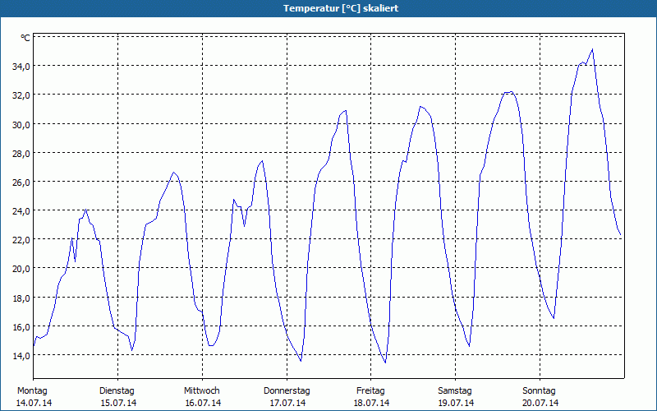Click the 26,0 y-axis value

pyautogui.click(x=21, y=182)
